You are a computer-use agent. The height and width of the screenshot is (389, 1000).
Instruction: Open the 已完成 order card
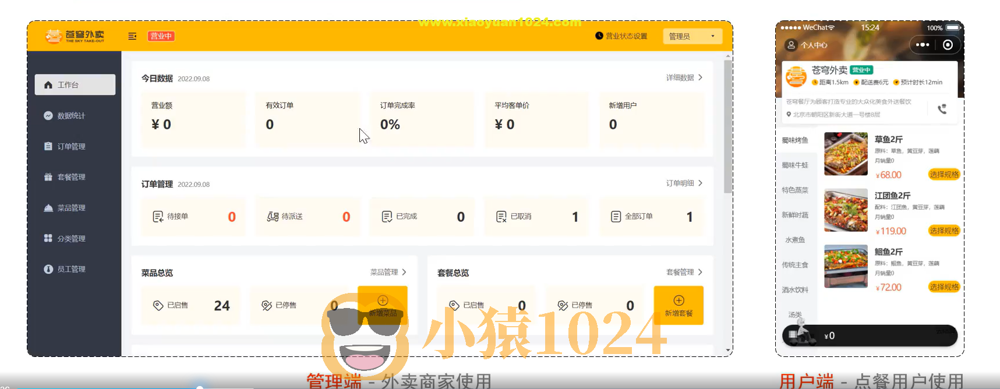click(x=422, y=217)
